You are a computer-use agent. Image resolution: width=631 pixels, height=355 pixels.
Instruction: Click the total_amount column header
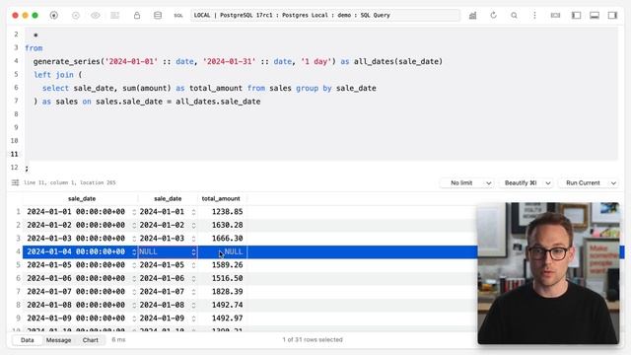coord(221,198)
